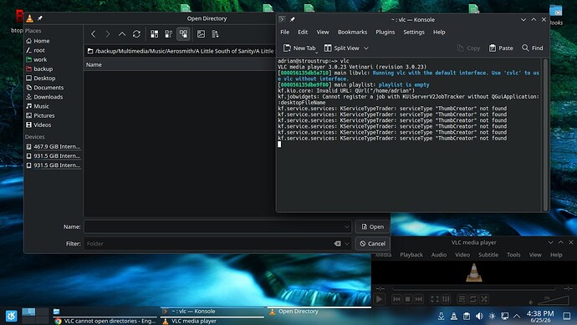577x325 pixels.
Task: Click VLC stop playback button
Action: click(408, 299)
